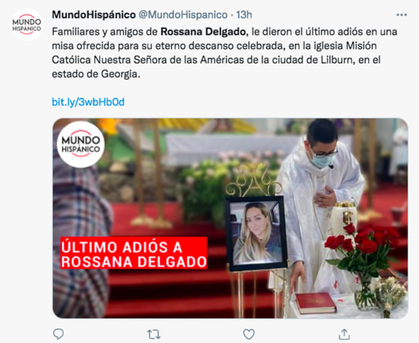Viewport: 419px width, 343px height.
Task: Open the bit.ly/3wbHb0d link
Action: [88, 102]
